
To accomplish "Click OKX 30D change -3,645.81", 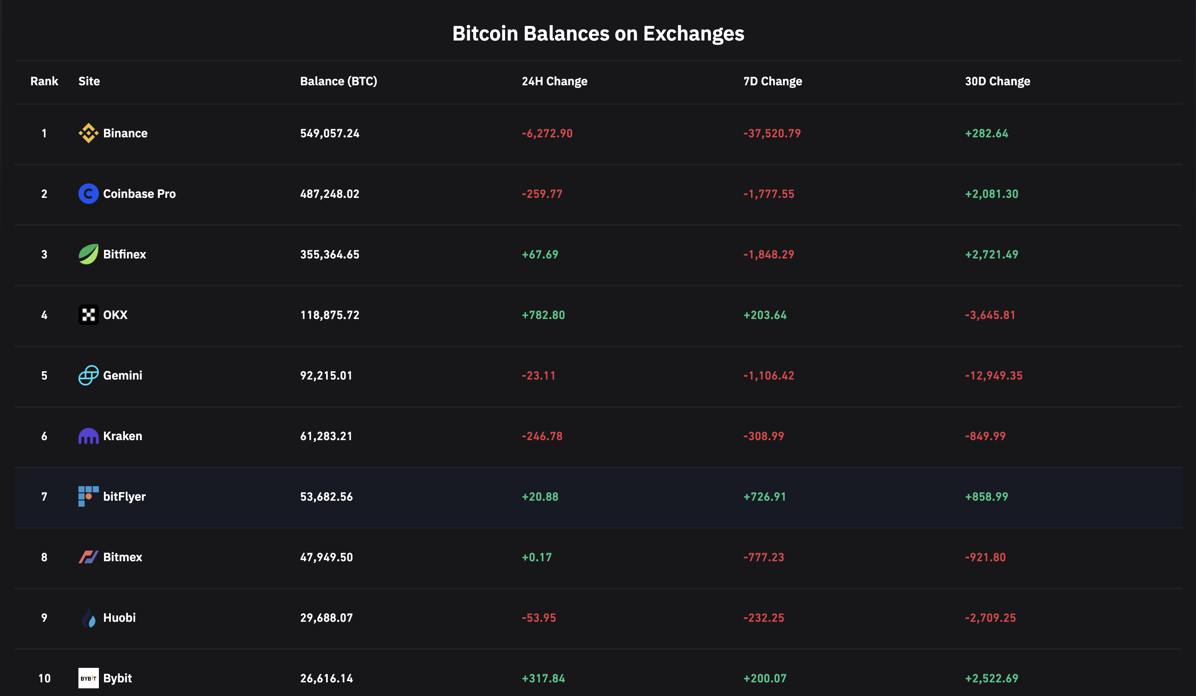I will (x=990, y=315).
